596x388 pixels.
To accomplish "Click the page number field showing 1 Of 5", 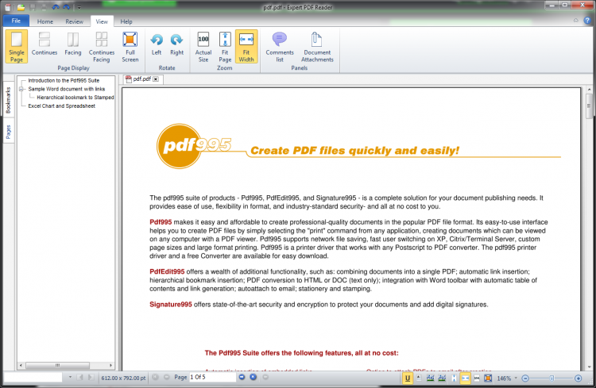I will coord(212,377).
